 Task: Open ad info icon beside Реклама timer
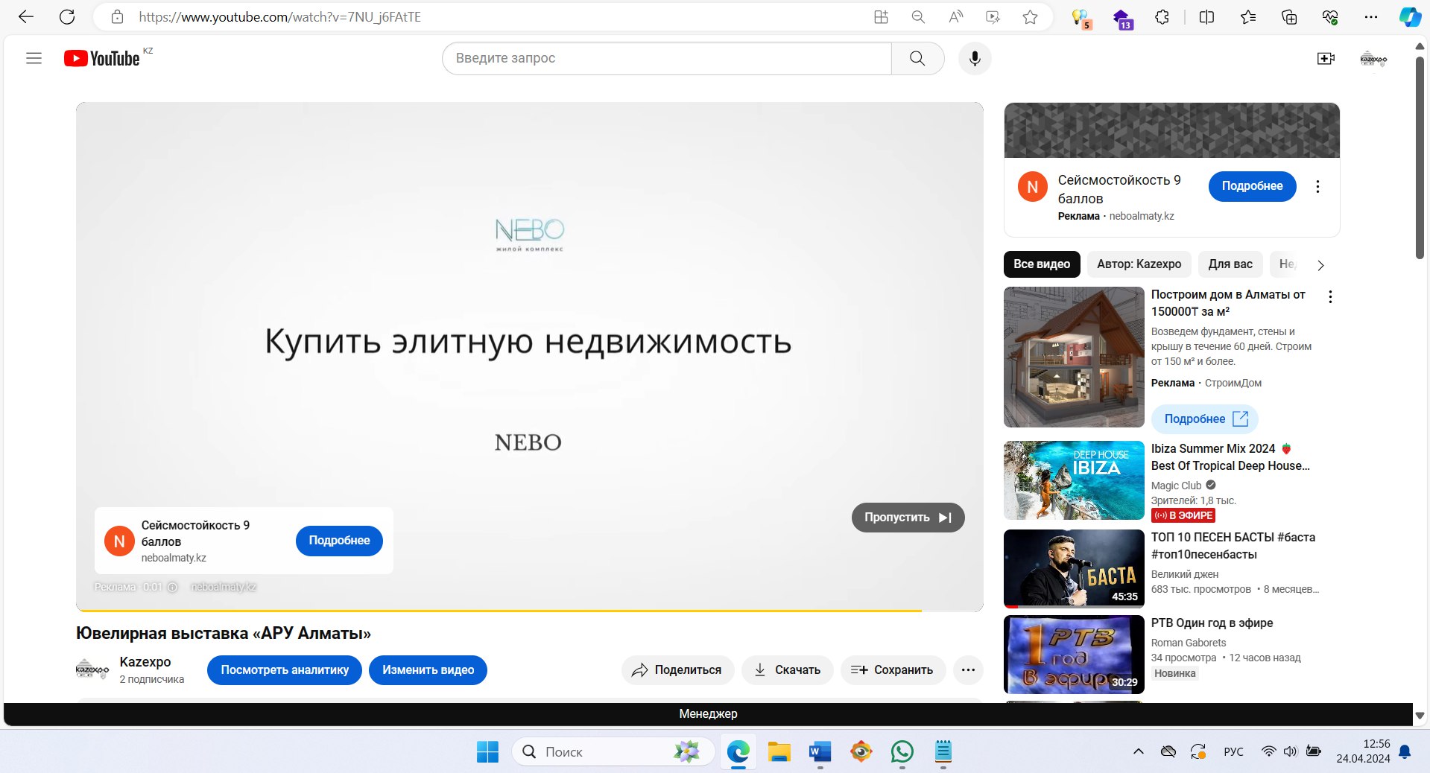(x=172, y=587)
